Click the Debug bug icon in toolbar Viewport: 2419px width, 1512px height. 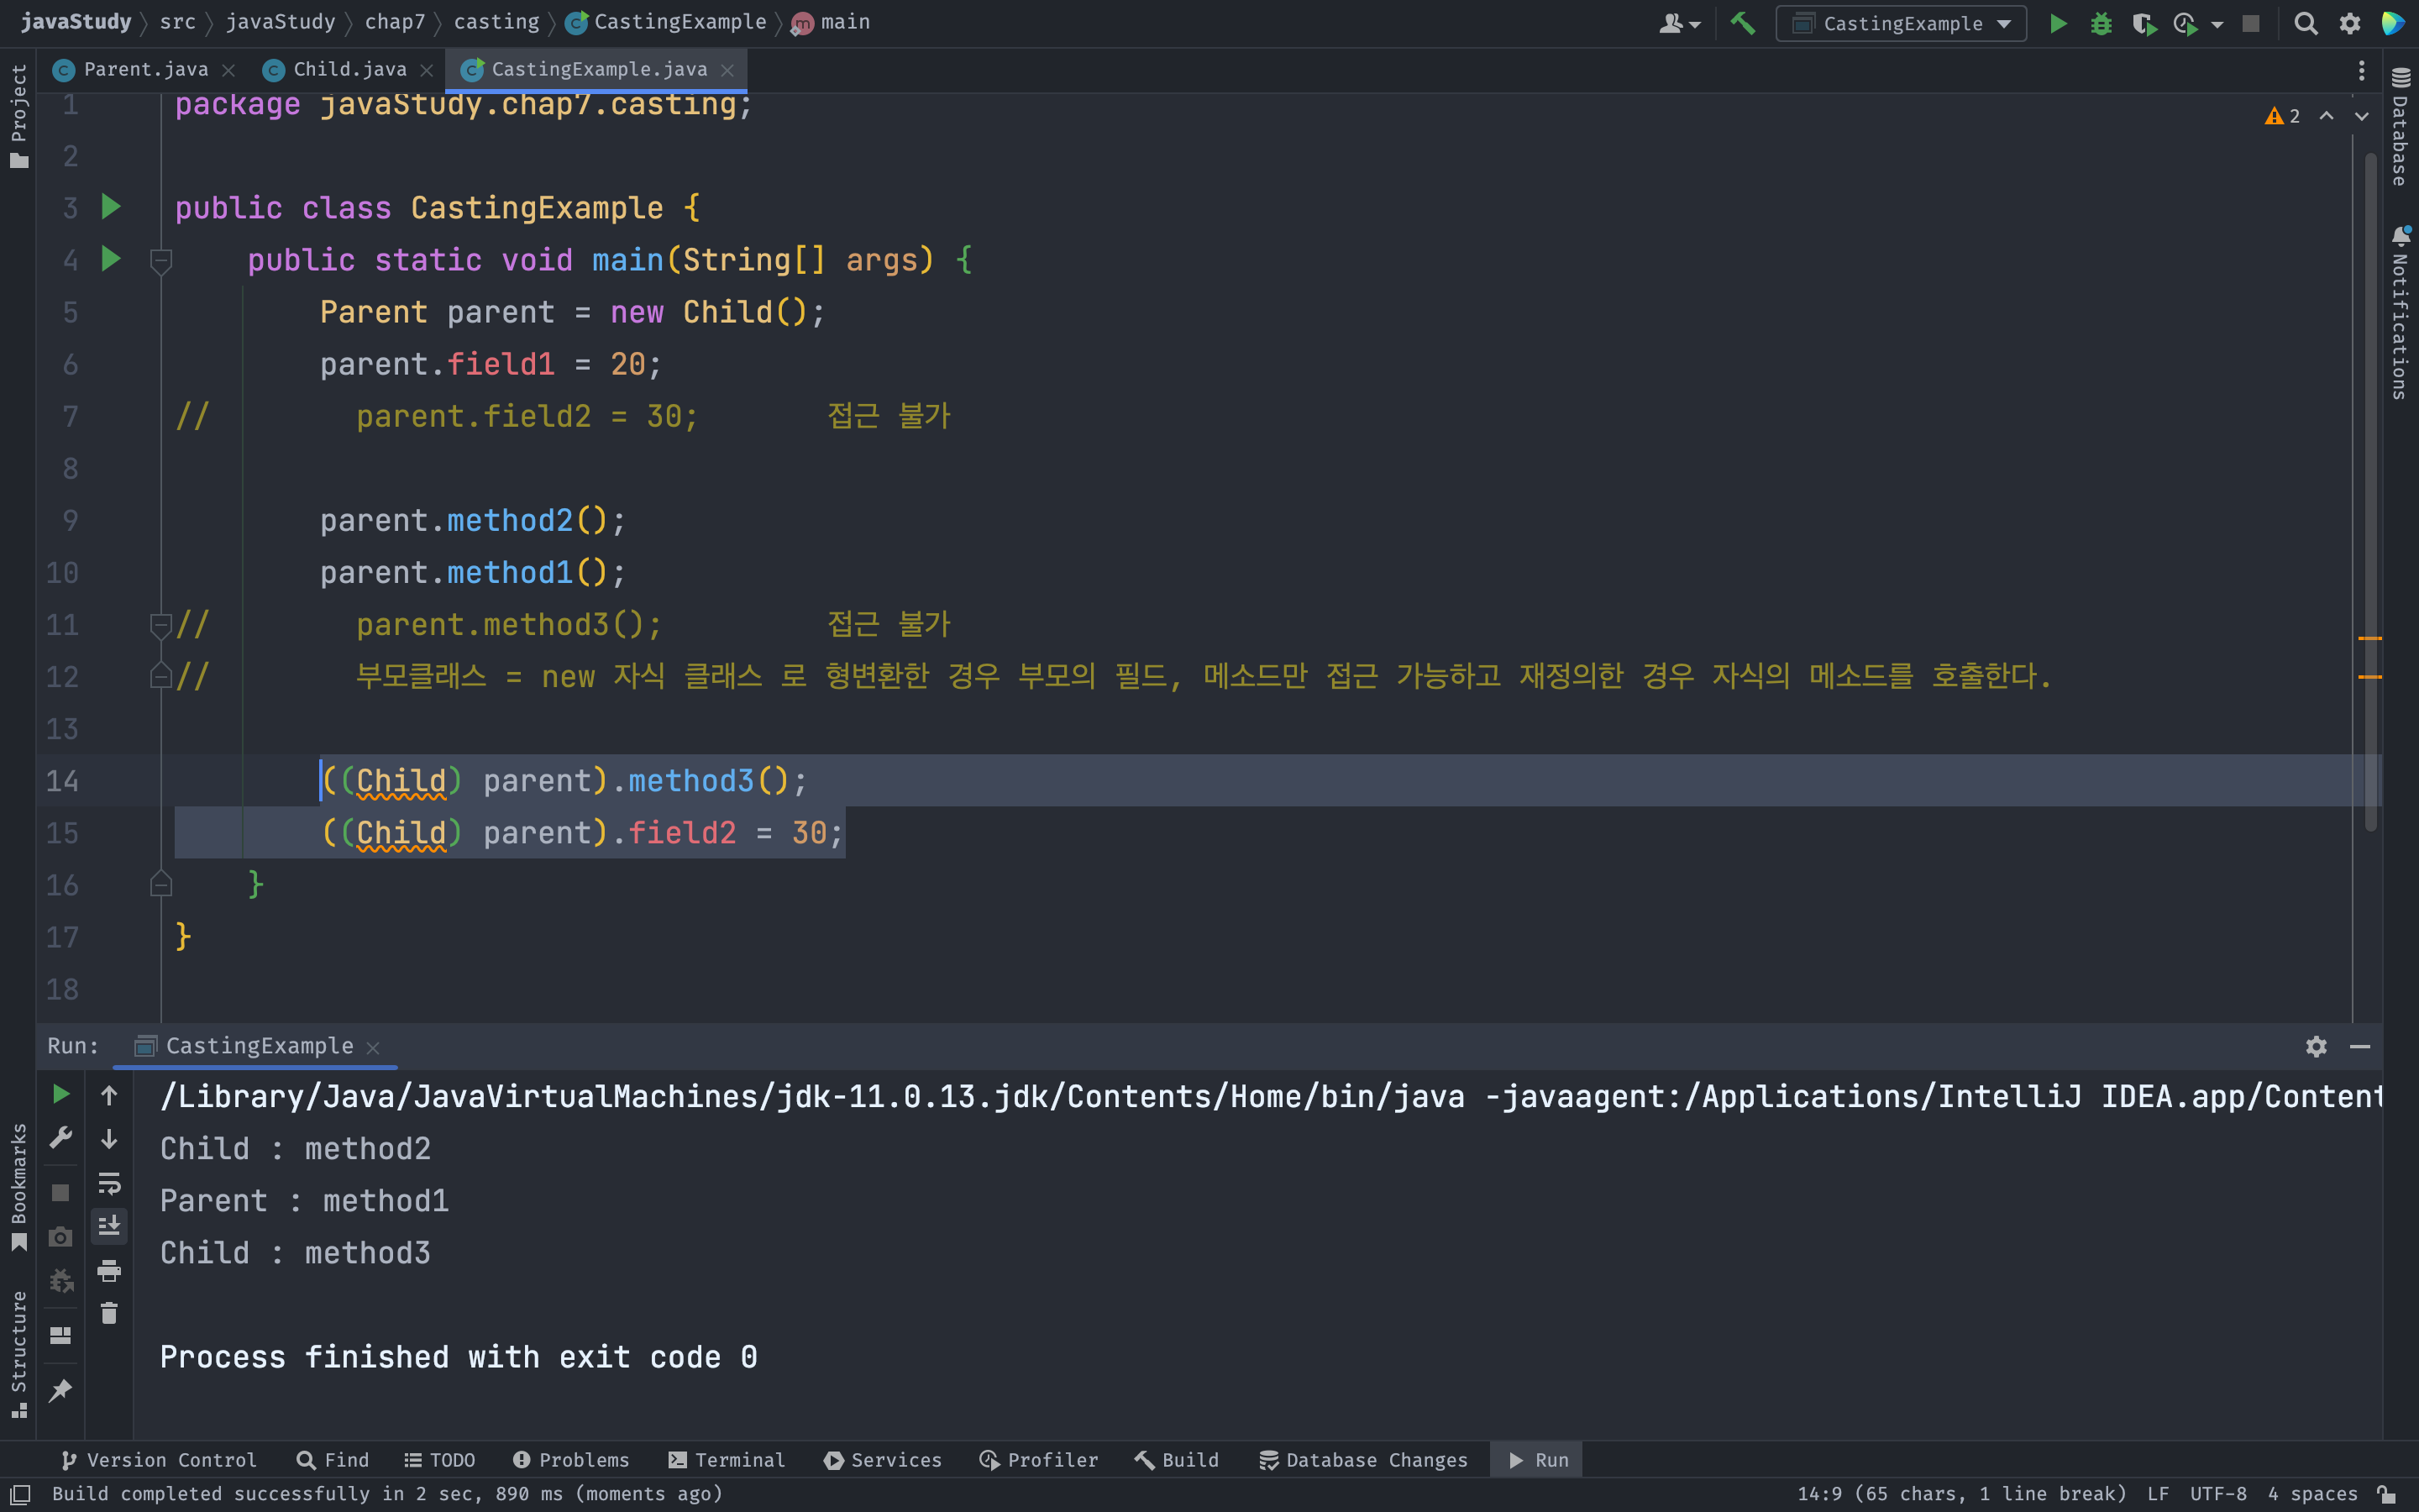2100,24
